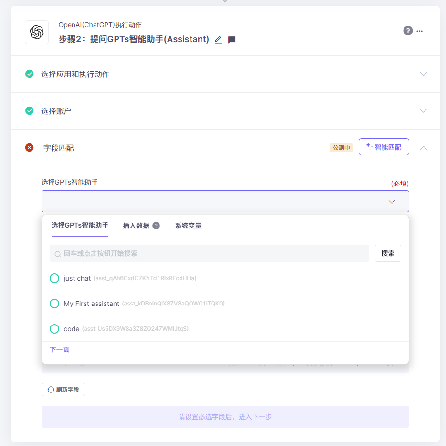The width and height of the screenshot is (446, 446).
Task: Click the pencil icon to rename step 2
Action: point(218,40)
